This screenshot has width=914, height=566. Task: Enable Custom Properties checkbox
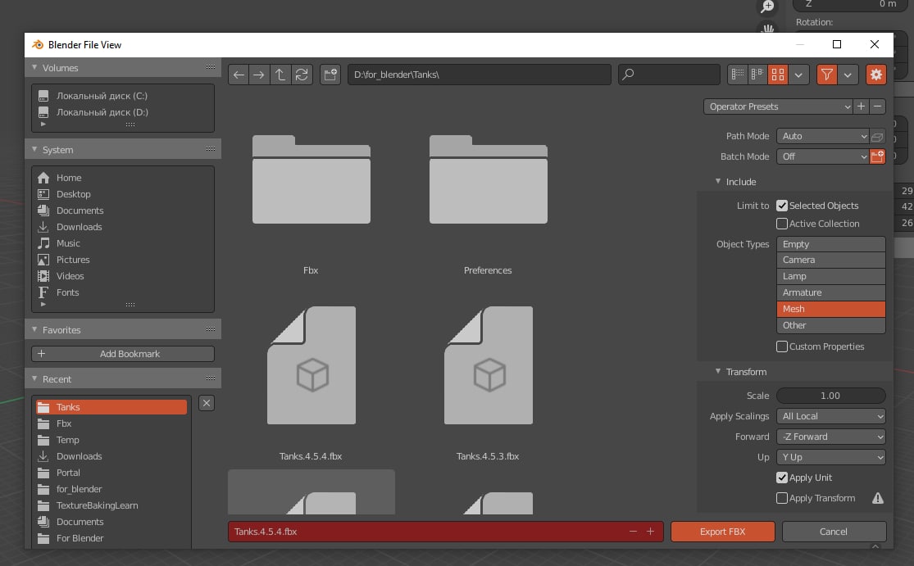coord(782,346)
